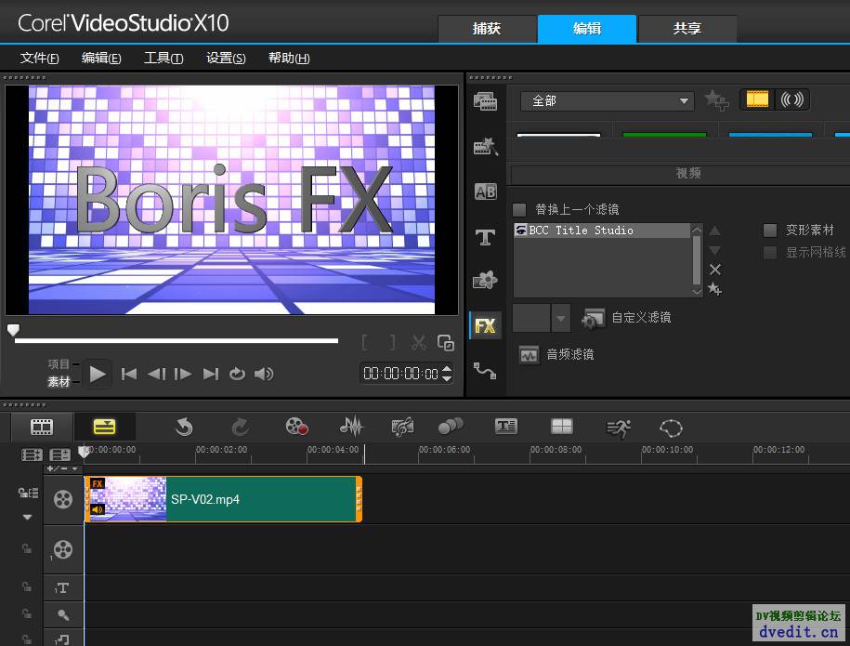Viewport: 850px width, 646px height.
Task: Open the Path library icon
Action: [x=485, y=371]
